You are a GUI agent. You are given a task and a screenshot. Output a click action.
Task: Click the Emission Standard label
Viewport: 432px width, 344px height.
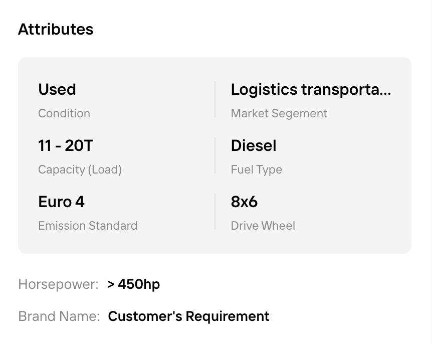click(88, 226)
